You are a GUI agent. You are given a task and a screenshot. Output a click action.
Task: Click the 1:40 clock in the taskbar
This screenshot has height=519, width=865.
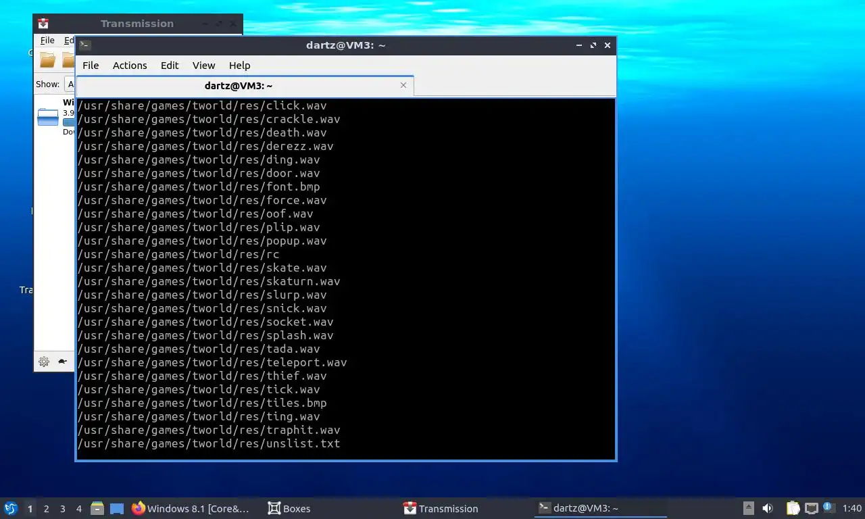point(852,509)
